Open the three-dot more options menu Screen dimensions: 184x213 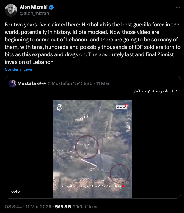[x=178, y=7]
